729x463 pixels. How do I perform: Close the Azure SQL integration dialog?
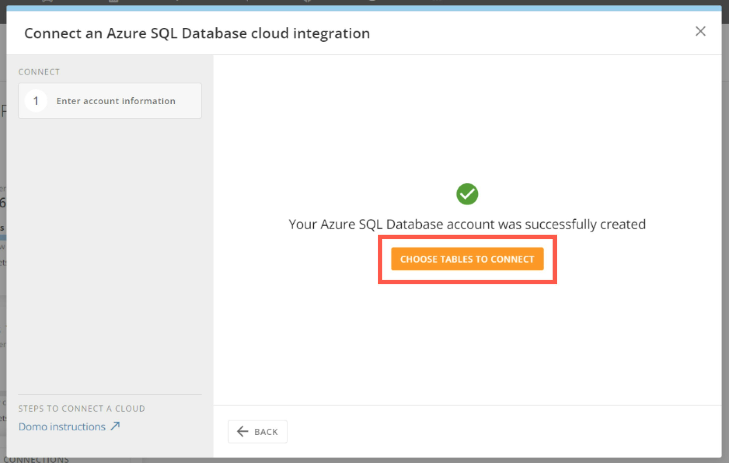click(x=700, y=32)
